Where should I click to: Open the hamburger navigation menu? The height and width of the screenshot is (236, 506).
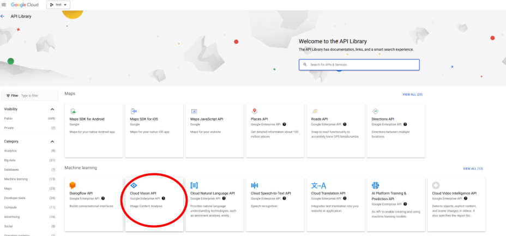4,4
